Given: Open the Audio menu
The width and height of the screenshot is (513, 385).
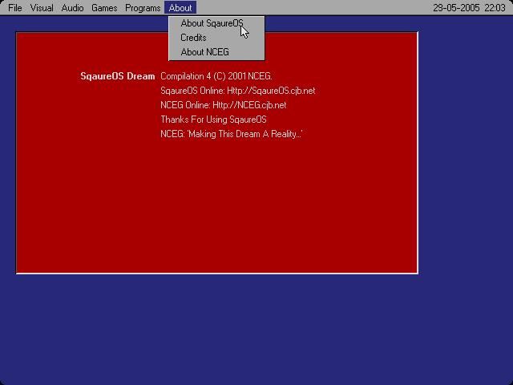Looking at the screenshot, I should (x=72, y=8).
